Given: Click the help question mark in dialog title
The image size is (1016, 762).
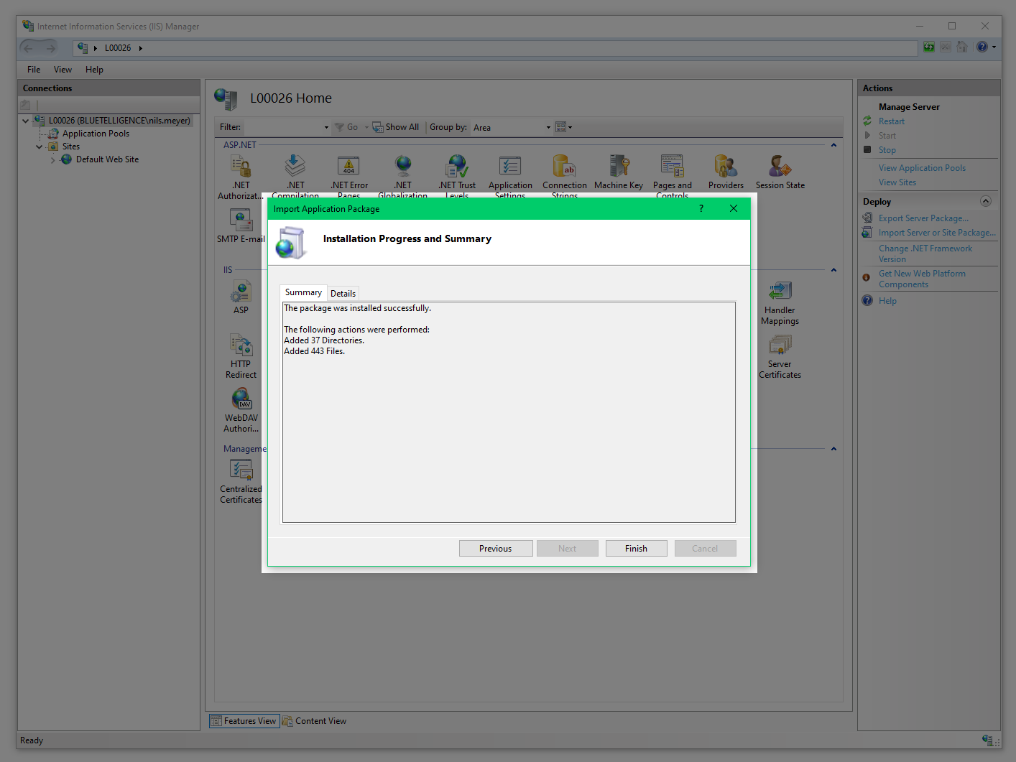Looking at the screenshot, I should (701, 209).
